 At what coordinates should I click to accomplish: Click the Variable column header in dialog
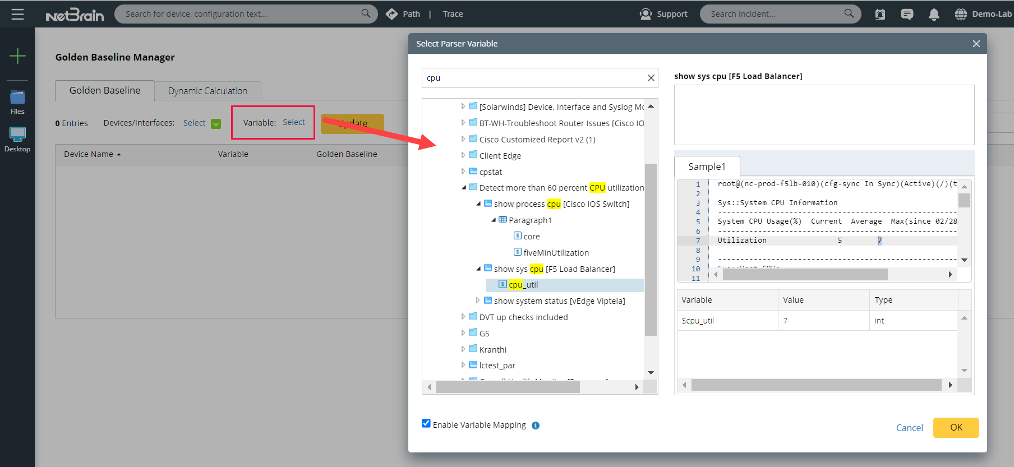[727, 300]
